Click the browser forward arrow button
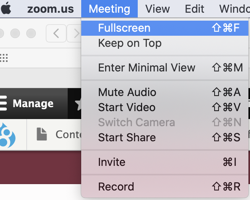Screen dimensions: 250x200 [74, 33]
